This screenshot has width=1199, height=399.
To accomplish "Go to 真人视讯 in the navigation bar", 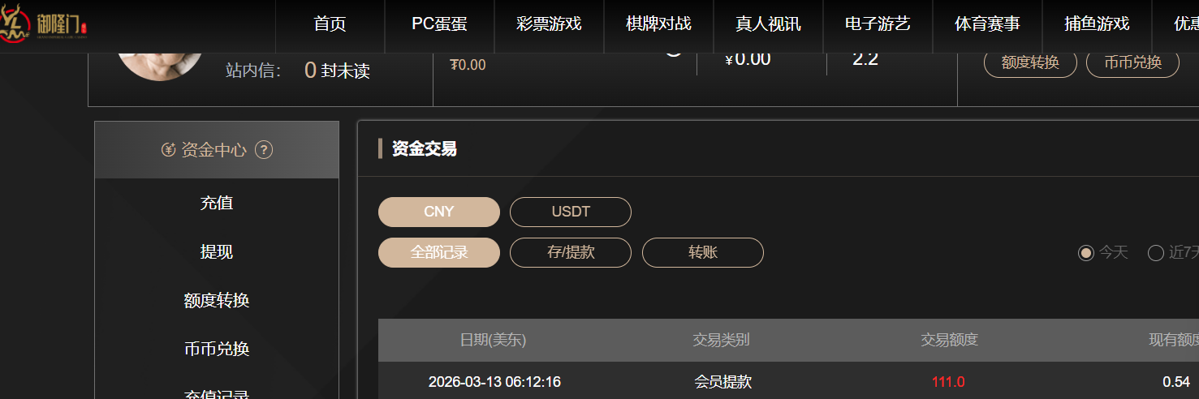I will [x=768, y=24].
